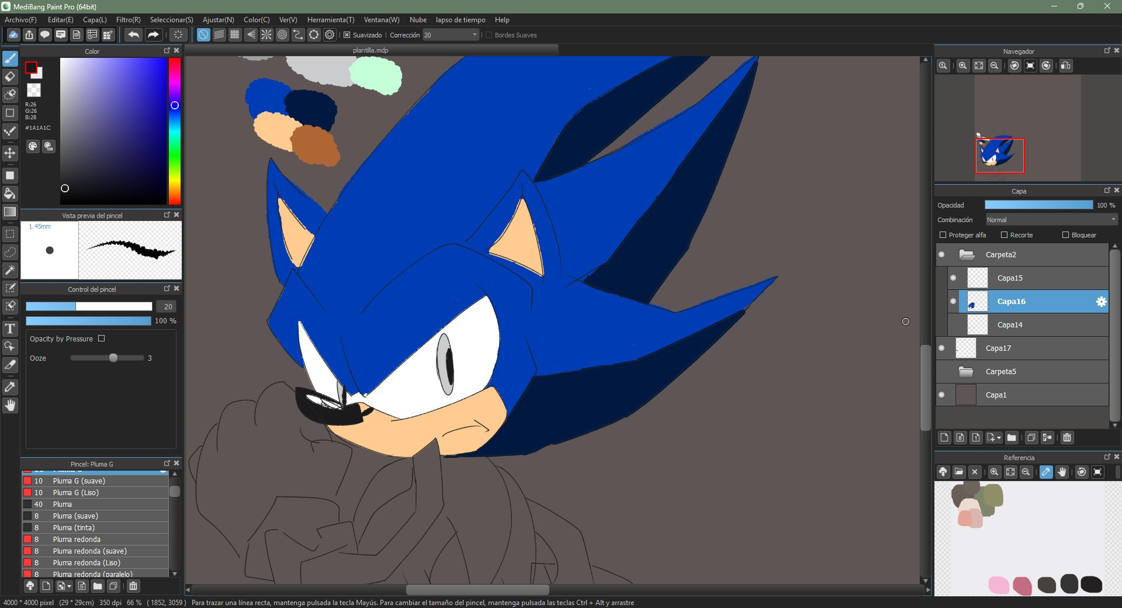The image size is (1122, 608).
Task: Enable the grid snap guide
Action: tap(235, 34)
